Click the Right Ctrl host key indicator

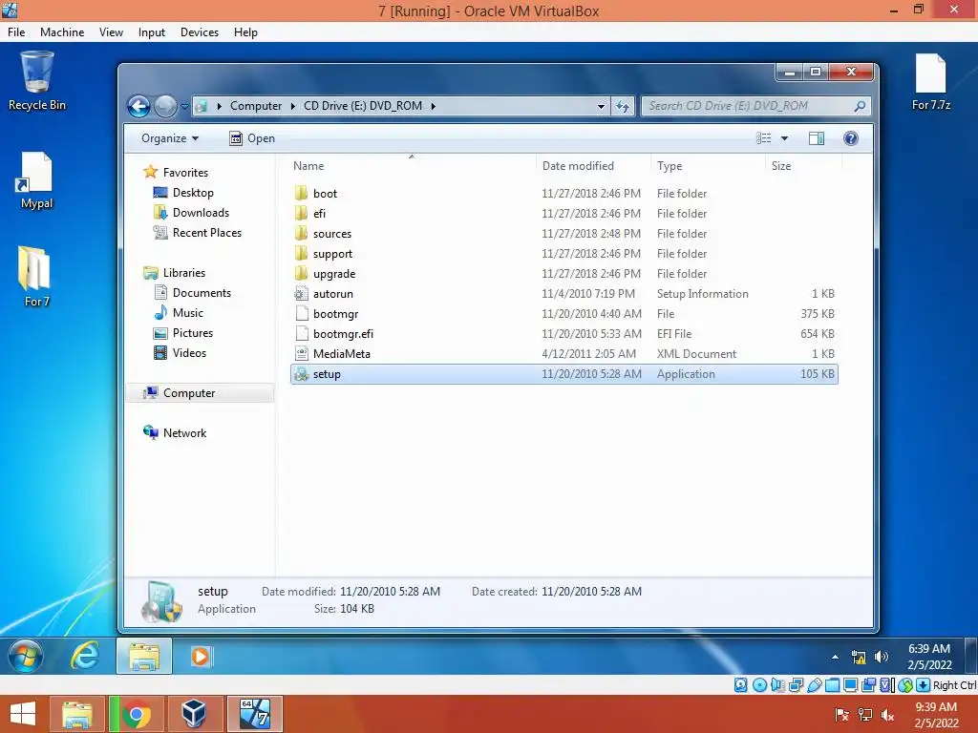[x=954, y=685]
